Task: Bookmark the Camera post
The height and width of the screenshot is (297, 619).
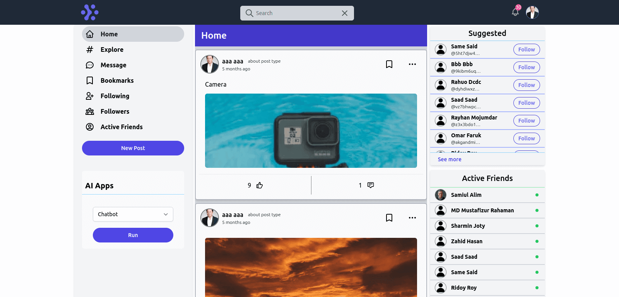Action: click(389, 64)
